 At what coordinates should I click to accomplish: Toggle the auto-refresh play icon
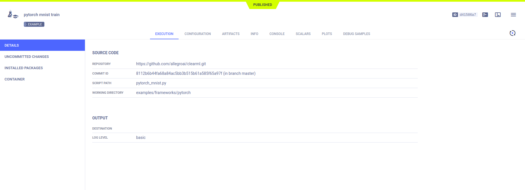pyautogui.click(x=512, y=33)
